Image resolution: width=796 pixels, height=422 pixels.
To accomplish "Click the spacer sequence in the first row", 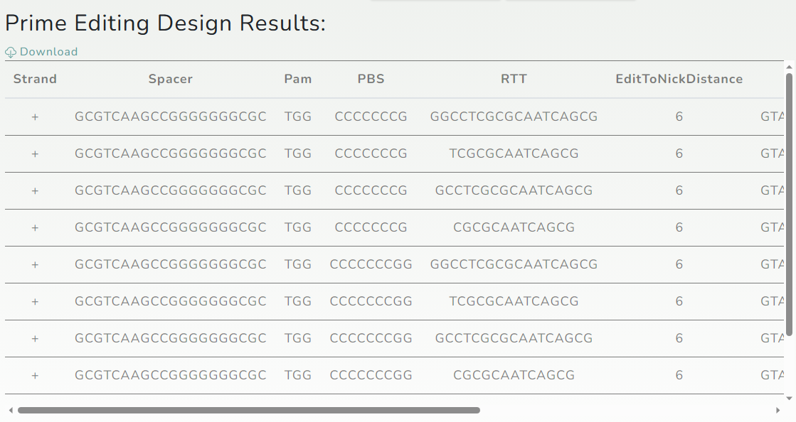I will [171, 117].
